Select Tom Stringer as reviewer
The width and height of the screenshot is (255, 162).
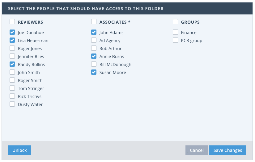coord(12,88)
